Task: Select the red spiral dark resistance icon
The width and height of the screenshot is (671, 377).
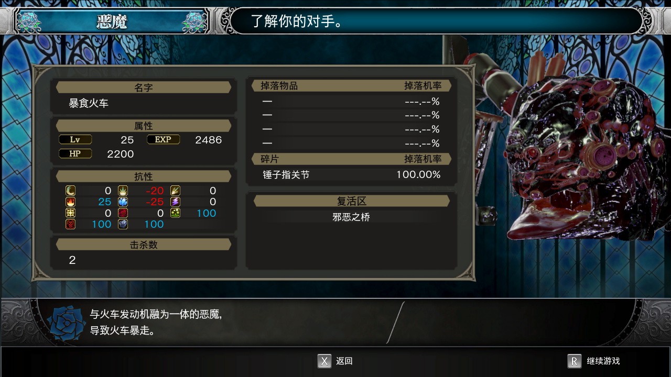Action: (x=123, y=213)
